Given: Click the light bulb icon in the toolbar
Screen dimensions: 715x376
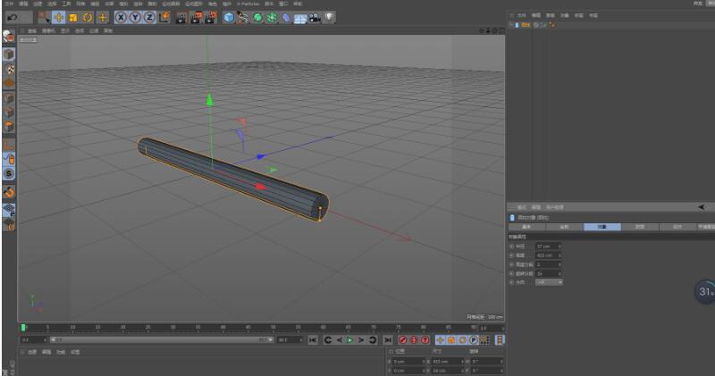Looking at the screenshot, I should (x=330, y=17).
